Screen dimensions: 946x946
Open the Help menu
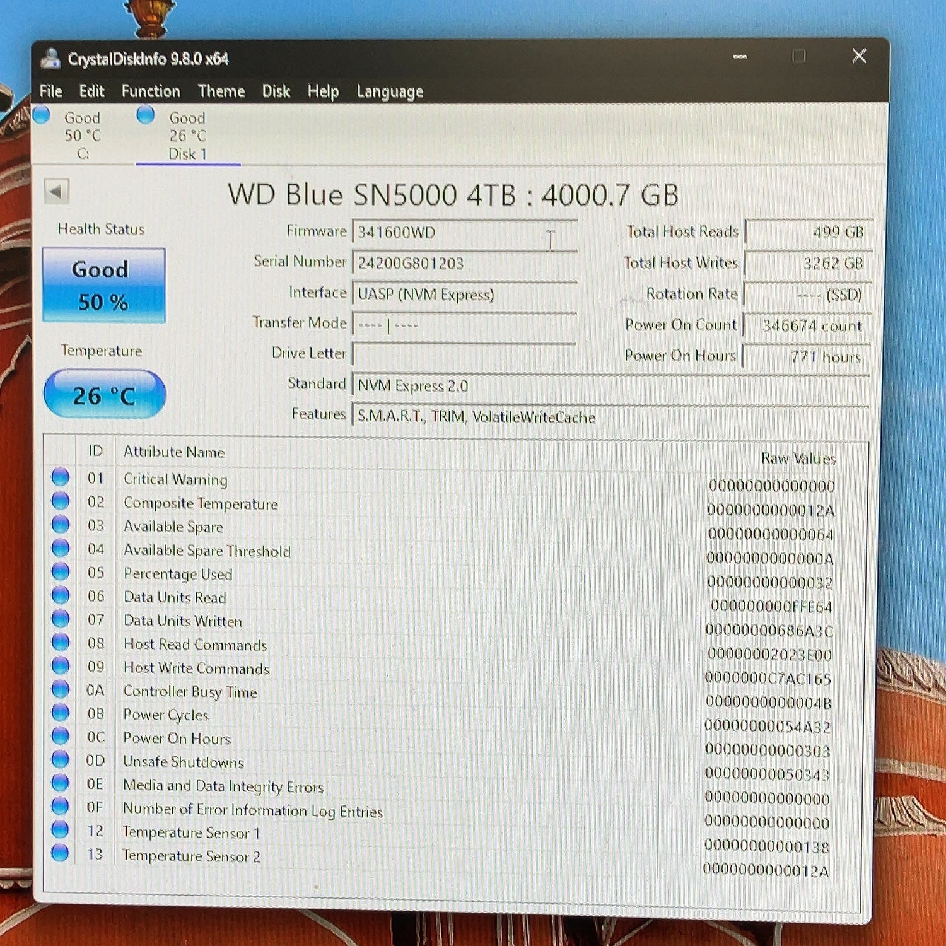click(x=323, y=92)
